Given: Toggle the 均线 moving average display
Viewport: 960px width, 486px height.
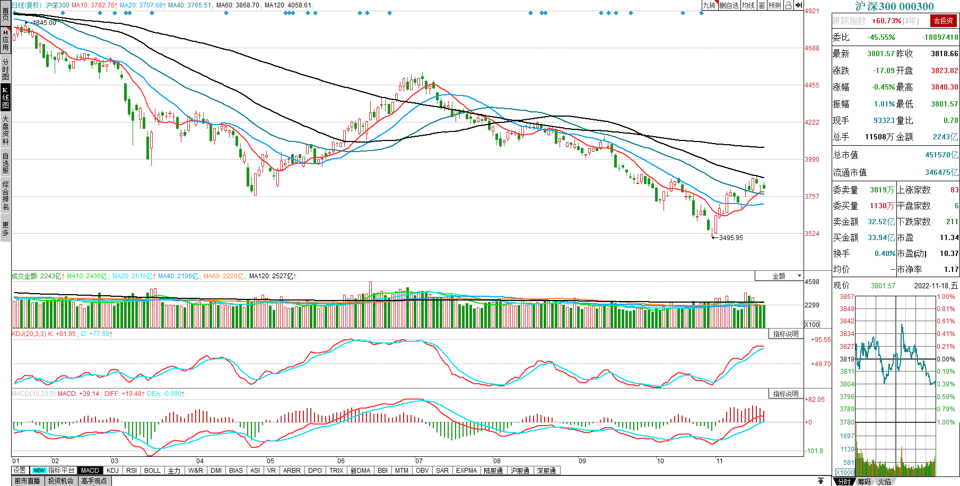Looking at the screenshot, I should (x=748, y=5).
